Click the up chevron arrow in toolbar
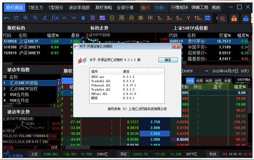Viewport: 254px width, 160px height. 64,18
